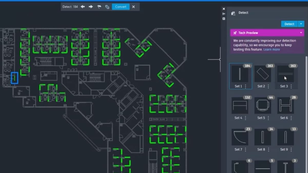Click the blue Detect button

pos(289,24)
